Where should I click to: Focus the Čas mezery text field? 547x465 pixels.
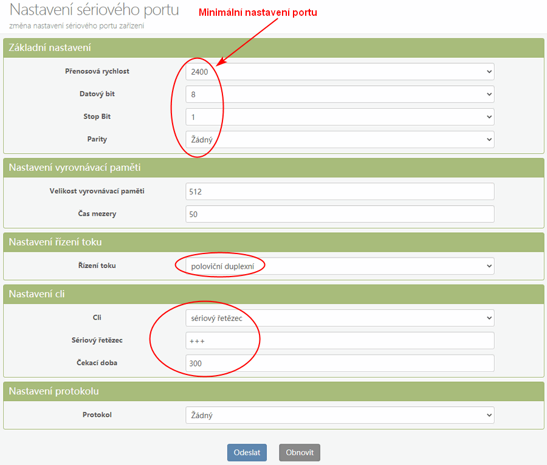(x=340, y=214)
